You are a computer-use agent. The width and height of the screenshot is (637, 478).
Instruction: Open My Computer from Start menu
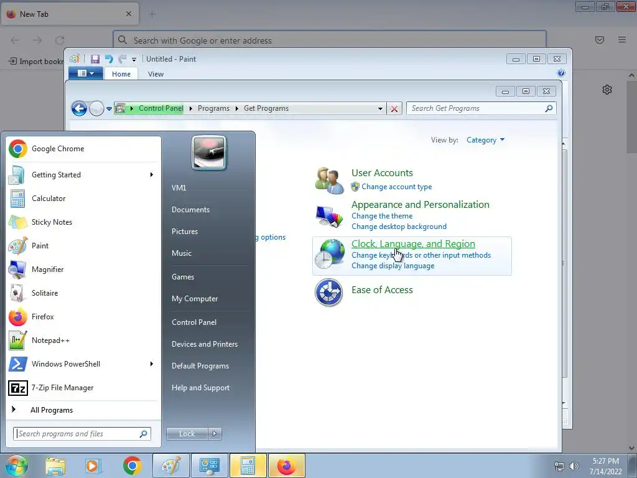(x=195, y=299)
